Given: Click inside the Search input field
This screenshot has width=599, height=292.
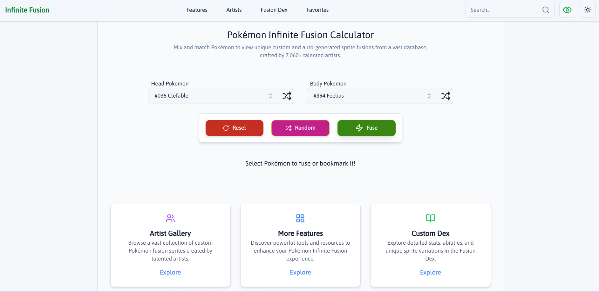Looking at the screenshot, I should point(499,10).
